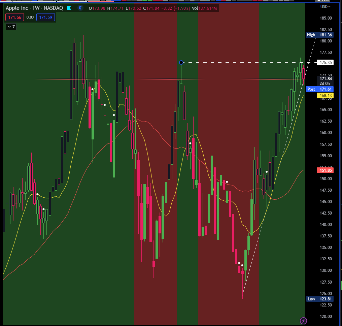342x326 pixels.
Task: Click the Post 171.61 price label
Action: coord(319,89)
